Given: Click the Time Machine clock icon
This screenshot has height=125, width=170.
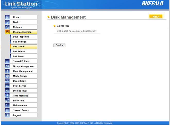Looking at the screenshot, I should click(7, 96).
